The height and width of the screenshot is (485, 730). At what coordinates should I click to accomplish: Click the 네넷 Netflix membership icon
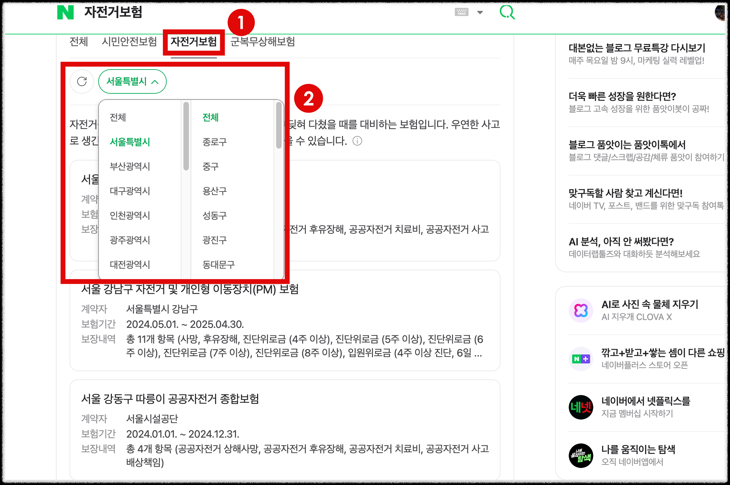[581, 407]
